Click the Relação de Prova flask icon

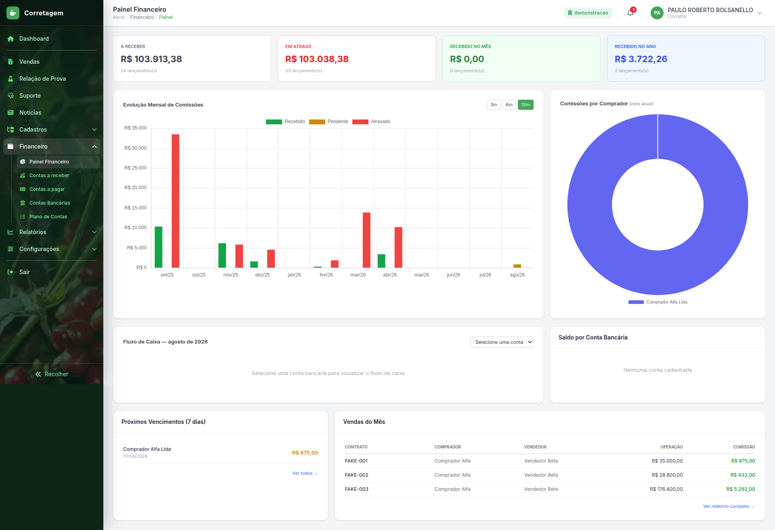pyautogui.click(x=10, y=79)
